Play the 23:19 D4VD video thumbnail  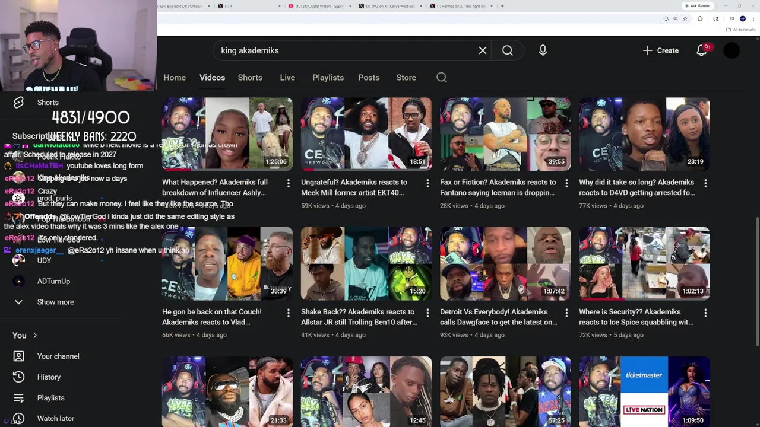click(x=644, y=134)
